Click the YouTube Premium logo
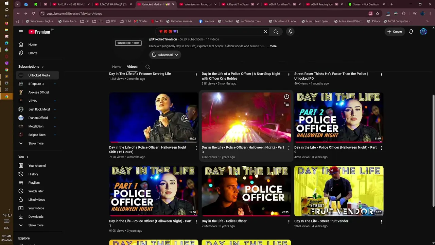This screenshot has width=435, height=245. (39, 32)
